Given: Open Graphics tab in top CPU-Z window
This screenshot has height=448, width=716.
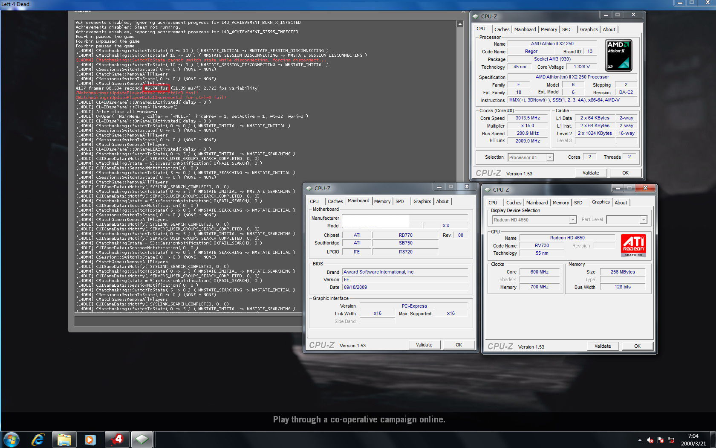Looking at the screenshot, I should (589, 29).
